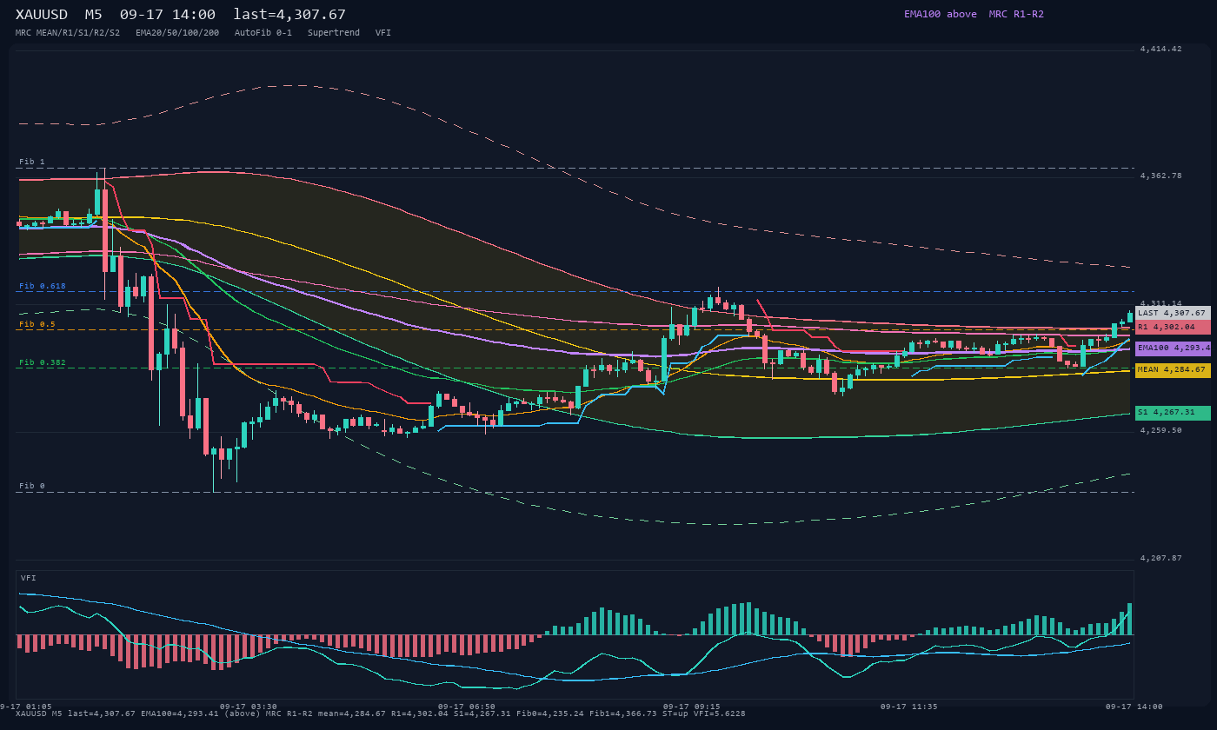Click the LAST 4,307.67 price tag
The height and width of the screenshot is (730, 1217).
1173,313
